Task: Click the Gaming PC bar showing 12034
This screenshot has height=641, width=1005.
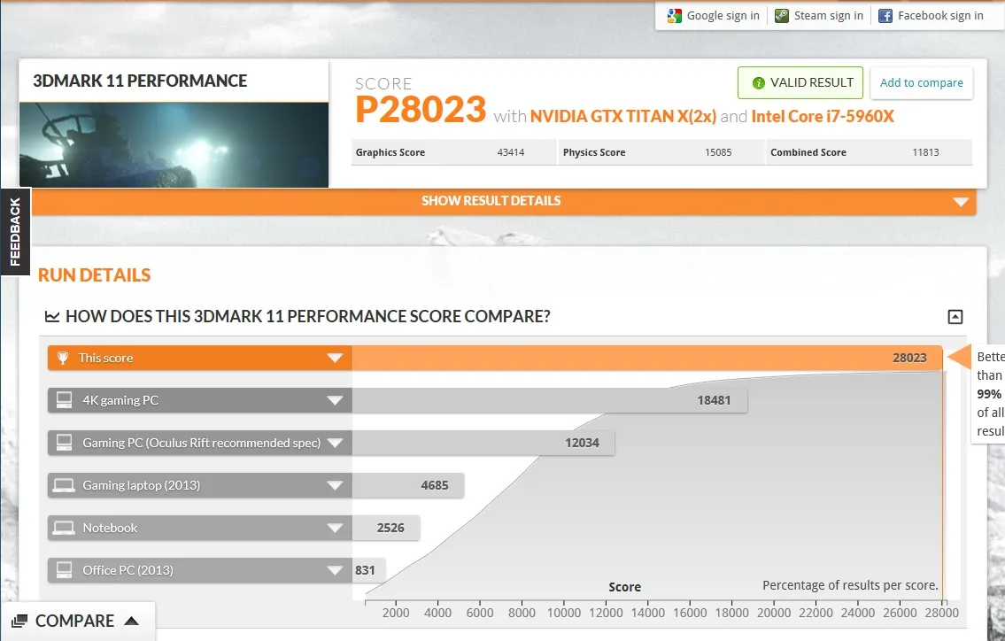Action: click(483, 443)
